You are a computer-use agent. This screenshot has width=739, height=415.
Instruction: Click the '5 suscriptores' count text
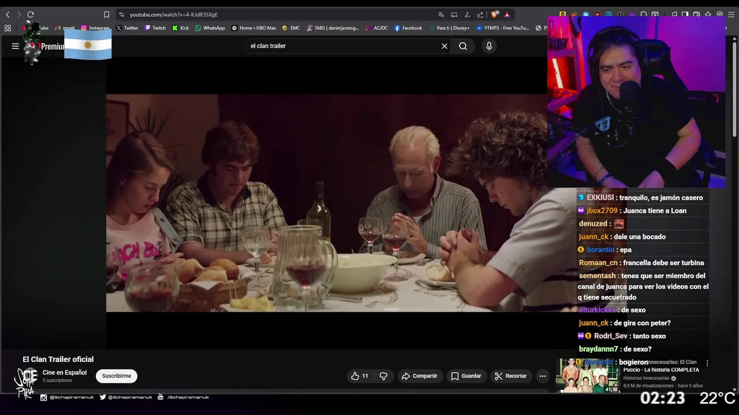pos(57,380)
